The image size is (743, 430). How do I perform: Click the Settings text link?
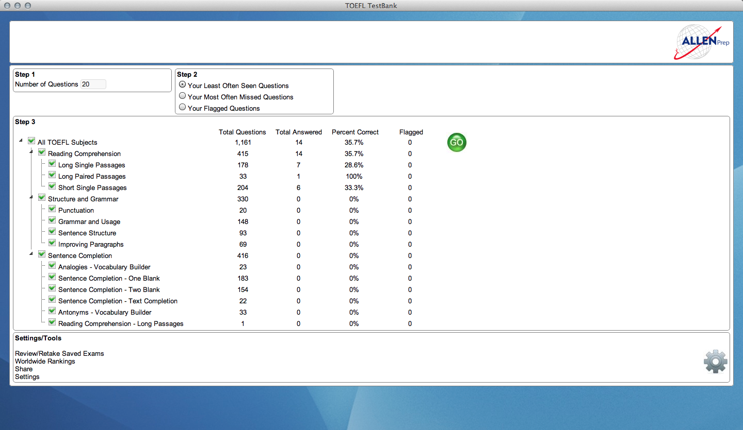pyautogui.click(x=27, y=376)
